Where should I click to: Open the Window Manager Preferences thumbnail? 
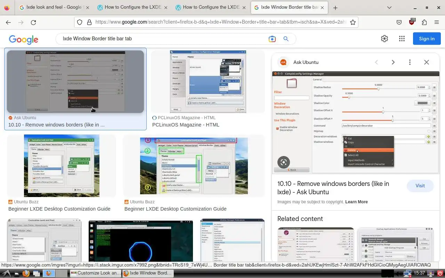(x=232, y=240)
